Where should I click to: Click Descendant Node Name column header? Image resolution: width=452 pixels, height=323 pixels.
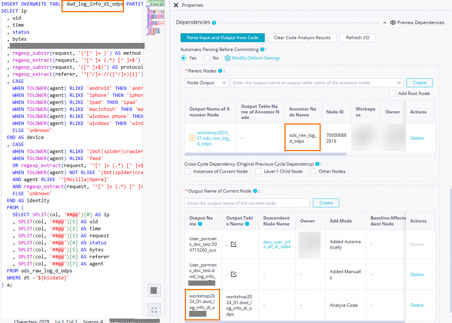tap(276, 221)
